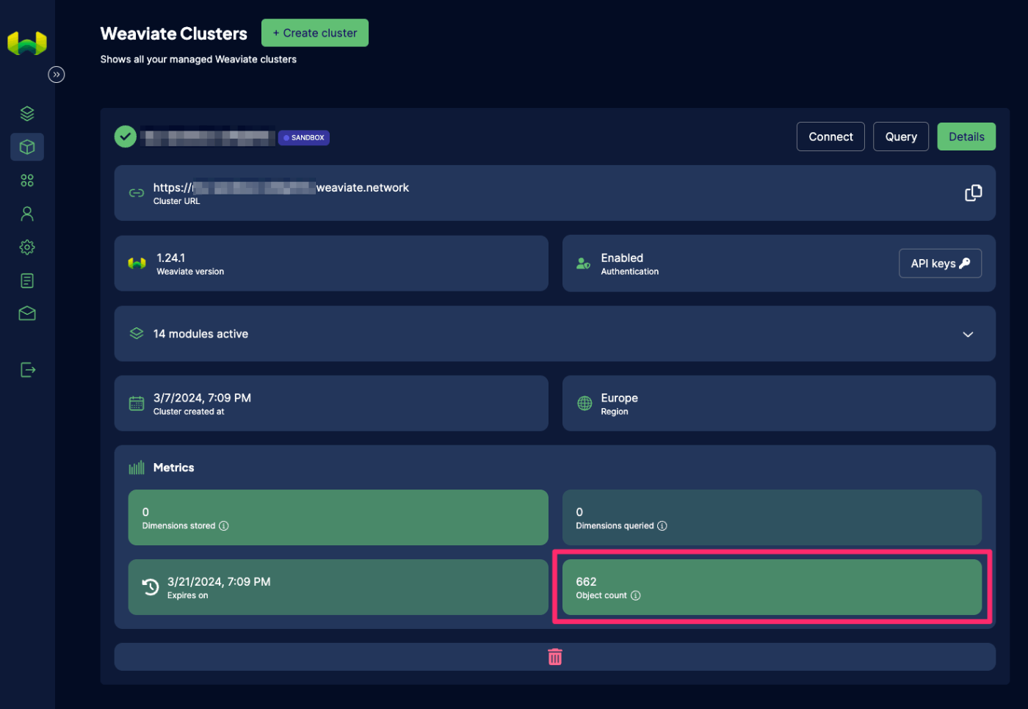Click the Create cluster button

coord(315,33)
